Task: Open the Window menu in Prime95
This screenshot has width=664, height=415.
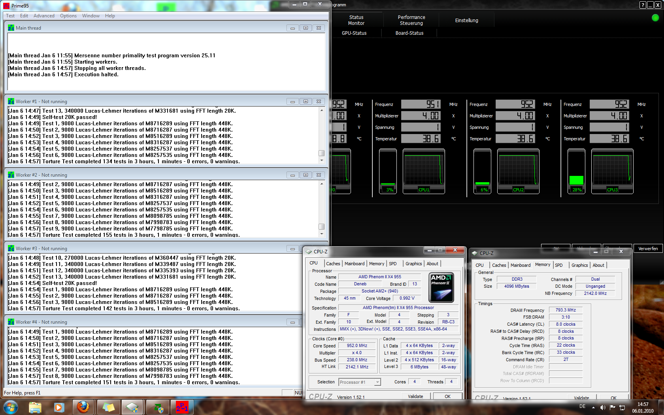Action: click(x=91, y=16)
